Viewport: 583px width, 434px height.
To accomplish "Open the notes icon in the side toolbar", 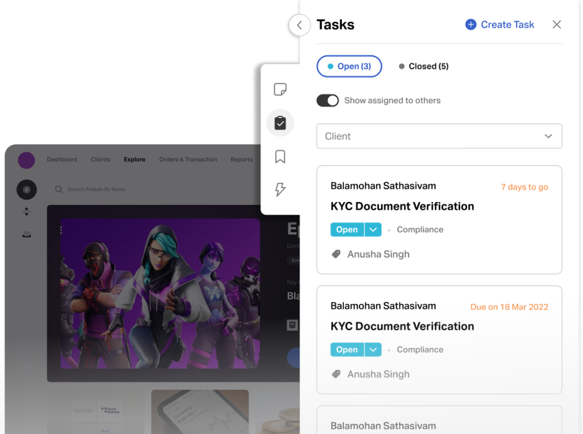I will [280, 89].
